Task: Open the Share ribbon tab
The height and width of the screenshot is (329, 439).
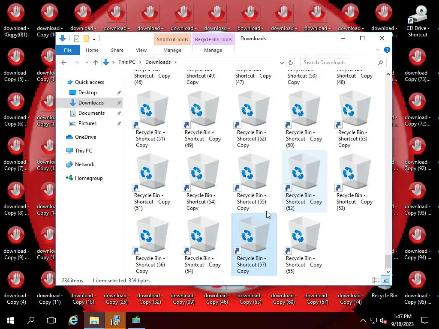Action: click(117, 50)
